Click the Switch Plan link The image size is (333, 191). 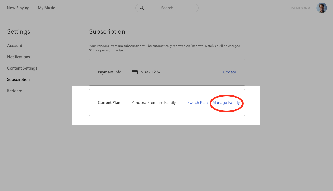[197, 103]
